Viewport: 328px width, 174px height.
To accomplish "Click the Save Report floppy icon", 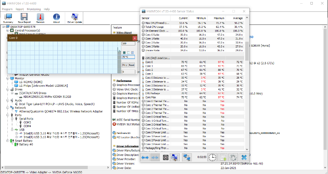I will click(x=24, y=18).
